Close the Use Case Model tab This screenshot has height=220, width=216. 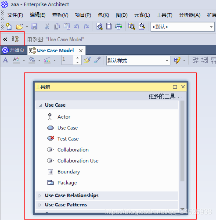(81, 50)
